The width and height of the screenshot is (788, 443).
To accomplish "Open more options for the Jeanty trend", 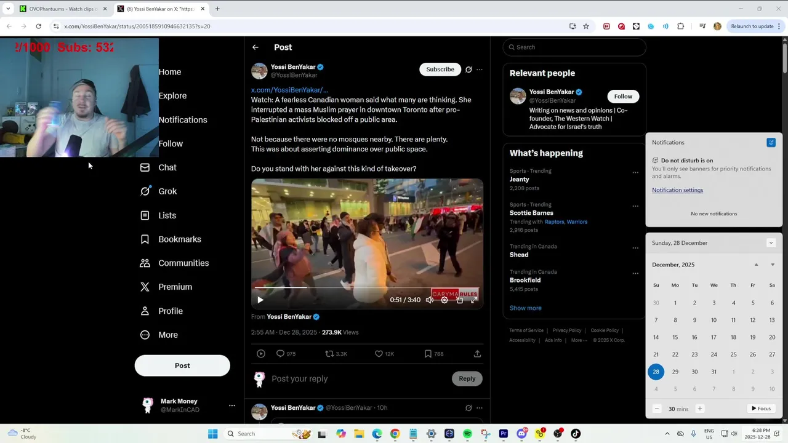I will (635, 173).
